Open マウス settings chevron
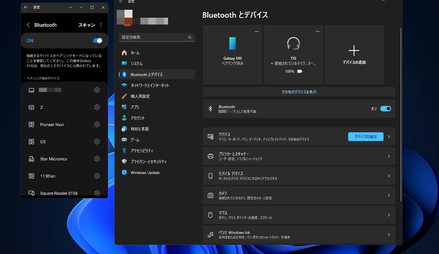This screenshot has height=254, width=439. pos(389,215)
